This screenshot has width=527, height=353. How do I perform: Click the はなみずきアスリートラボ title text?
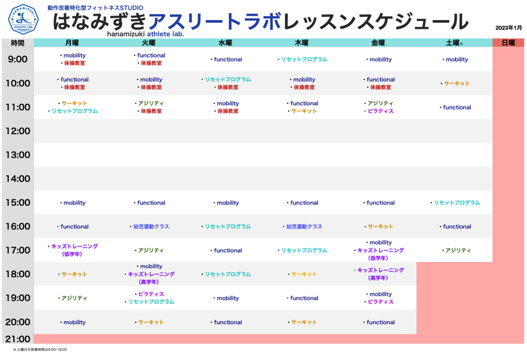pyautogui.click(x=167, y=22)
